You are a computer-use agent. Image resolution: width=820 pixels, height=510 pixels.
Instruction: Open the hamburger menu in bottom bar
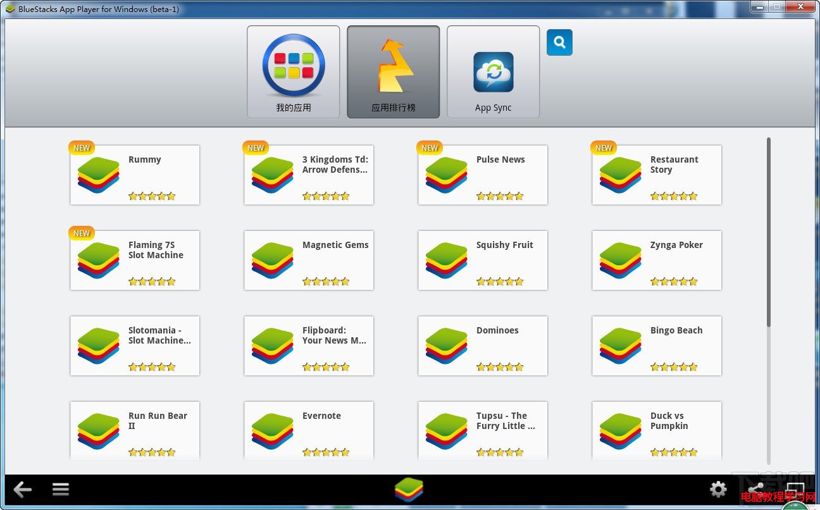61,489
